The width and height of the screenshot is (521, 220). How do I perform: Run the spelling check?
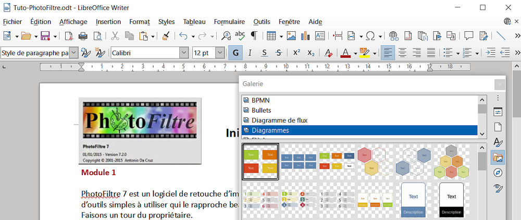tap(240, 35)
